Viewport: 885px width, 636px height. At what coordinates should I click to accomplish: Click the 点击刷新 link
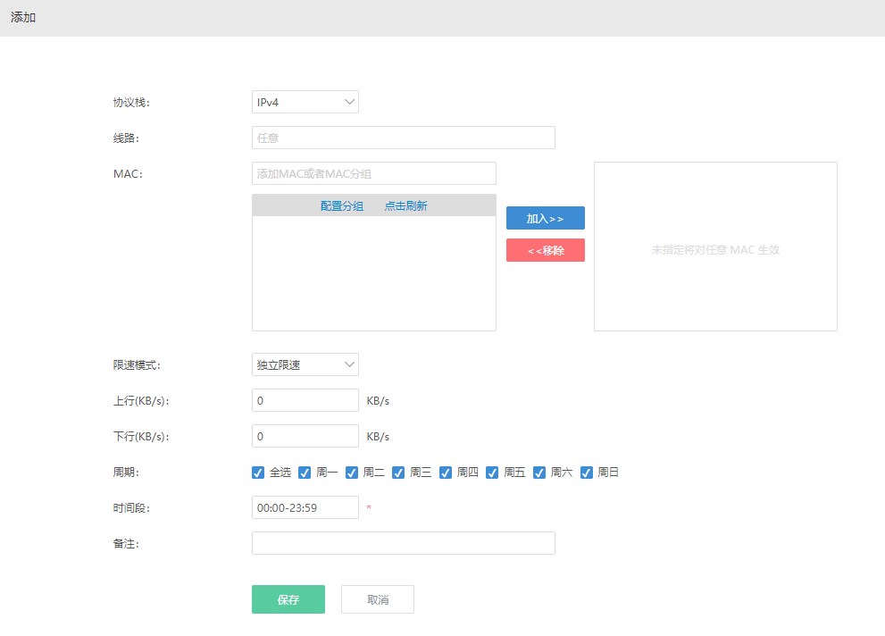(405, 205)
